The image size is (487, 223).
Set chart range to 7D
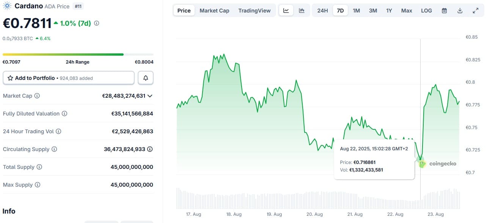340,11
